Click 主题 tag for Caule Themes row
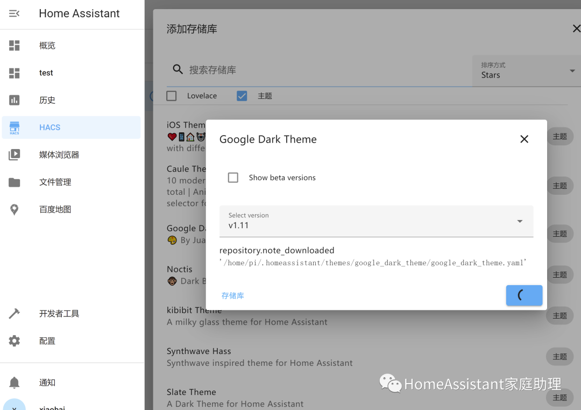The image size is (581, 410). pyautogui.click(x=560, y=186)
